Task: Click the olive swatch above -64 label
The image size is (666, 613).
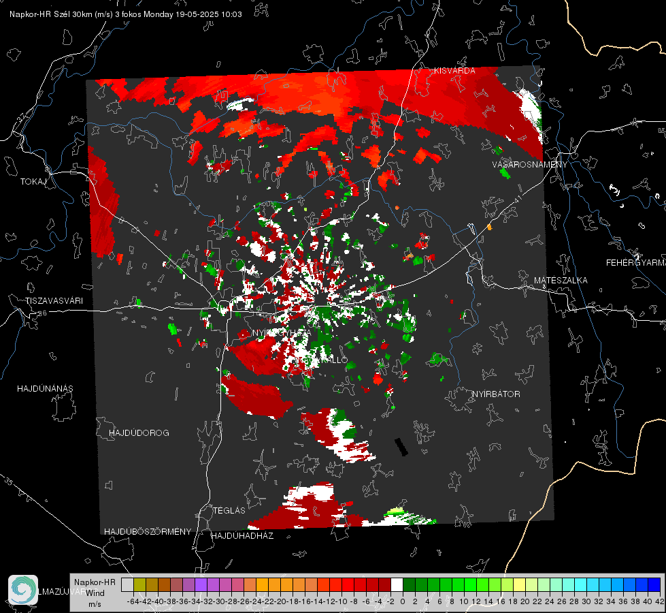Action: pyautogui.click(x=139, y=584)
